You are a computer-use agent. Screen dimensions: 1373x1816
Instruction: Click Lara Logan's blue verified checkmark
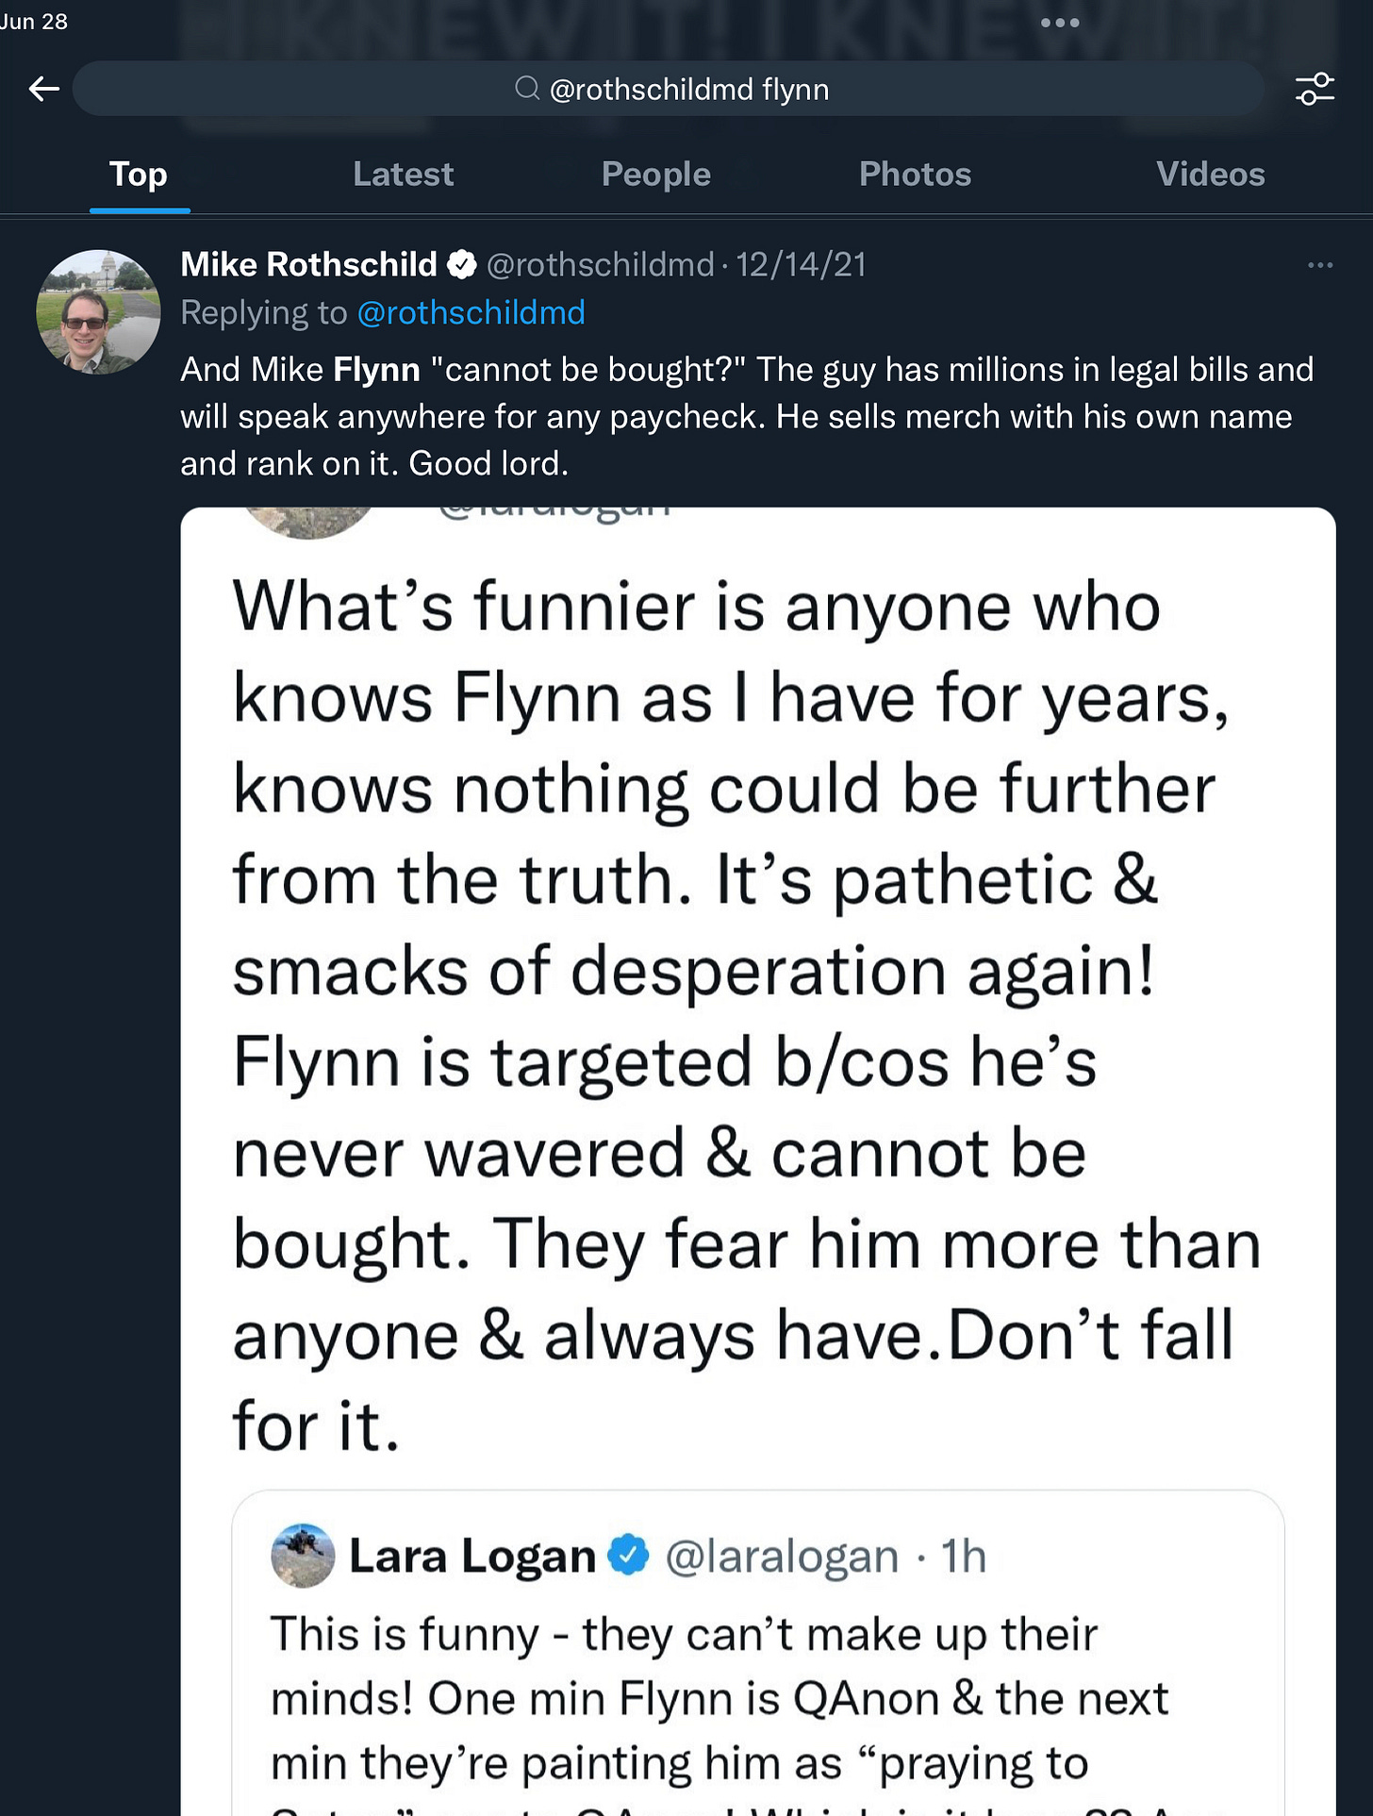click(x=628, y=1555)
